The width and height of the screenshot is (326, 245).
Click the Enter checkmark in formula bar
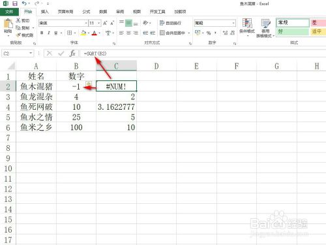tap(61, 54)
